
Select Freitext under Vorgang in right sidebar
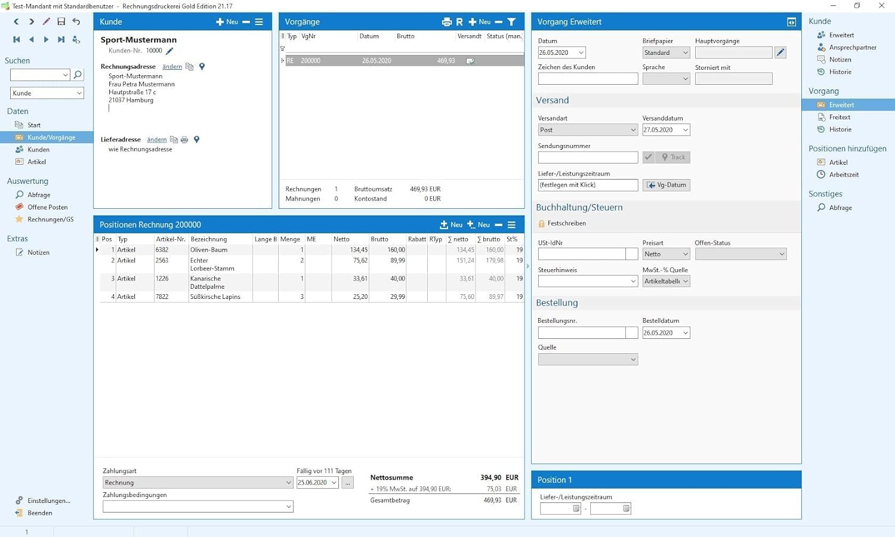click(840, 118)
